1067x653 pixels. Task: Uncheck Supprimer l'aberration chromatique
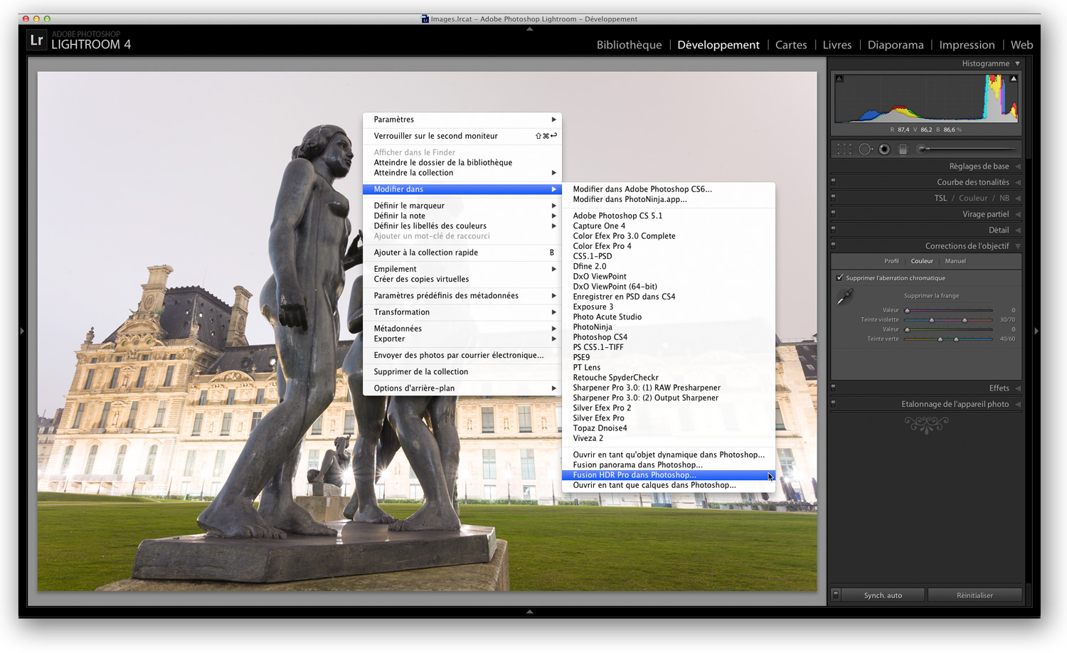pyautogui.click(x=840, y=277)
